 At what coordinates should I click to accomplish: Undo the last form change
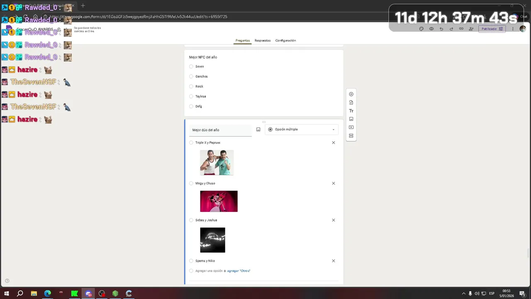click(441, 29)
